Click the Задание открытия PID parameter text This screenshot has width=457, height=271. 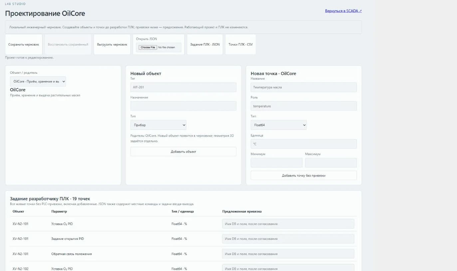click(x=68, y=239)
